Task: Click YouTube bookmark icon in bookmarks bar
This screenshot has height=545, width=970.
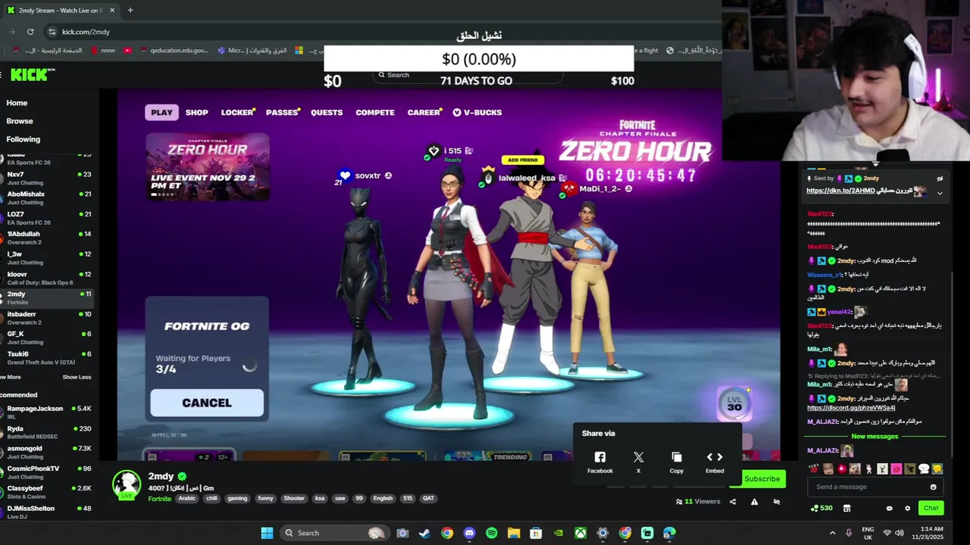Action: (127, 51)
